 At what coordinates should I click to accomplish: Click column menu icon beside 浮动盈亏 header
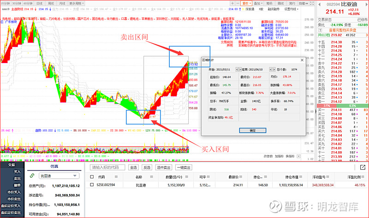pyautogui.click(x=328, y=177)
